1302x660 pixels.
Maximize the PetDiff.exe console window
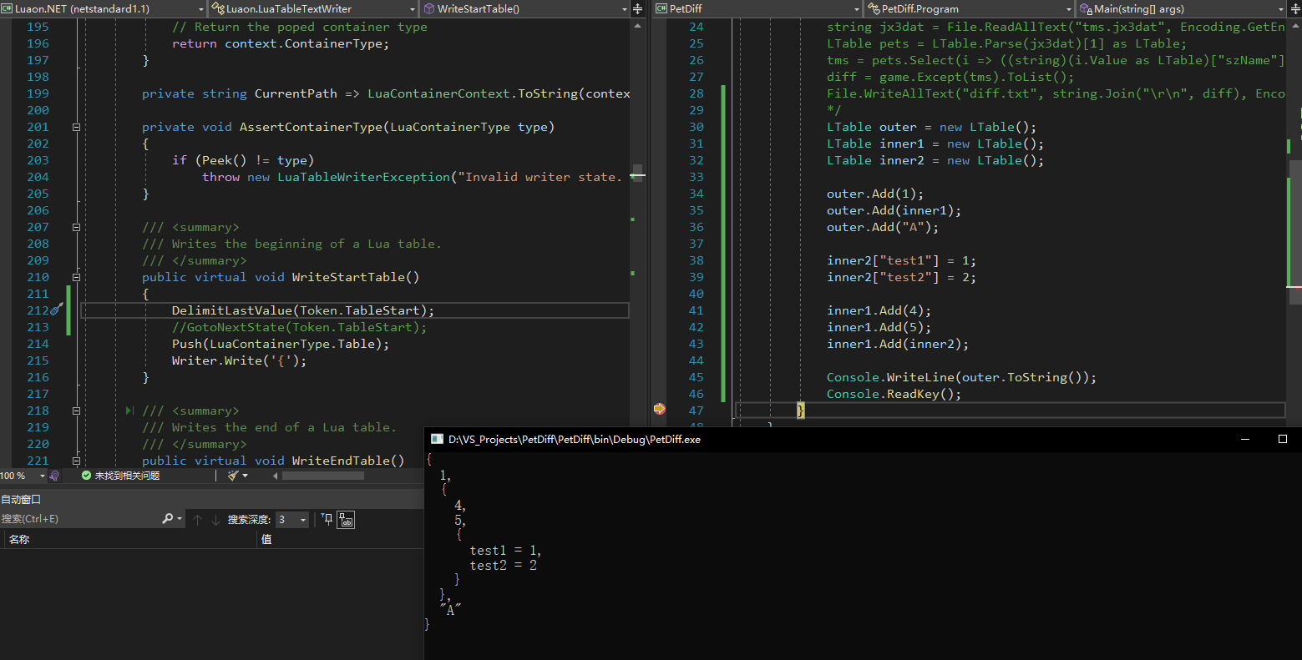point(1283,439)
